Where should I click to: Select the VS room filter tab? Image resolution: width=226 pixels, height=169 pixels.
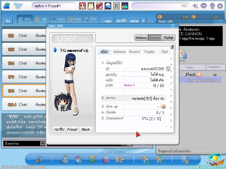click(41, 19)
